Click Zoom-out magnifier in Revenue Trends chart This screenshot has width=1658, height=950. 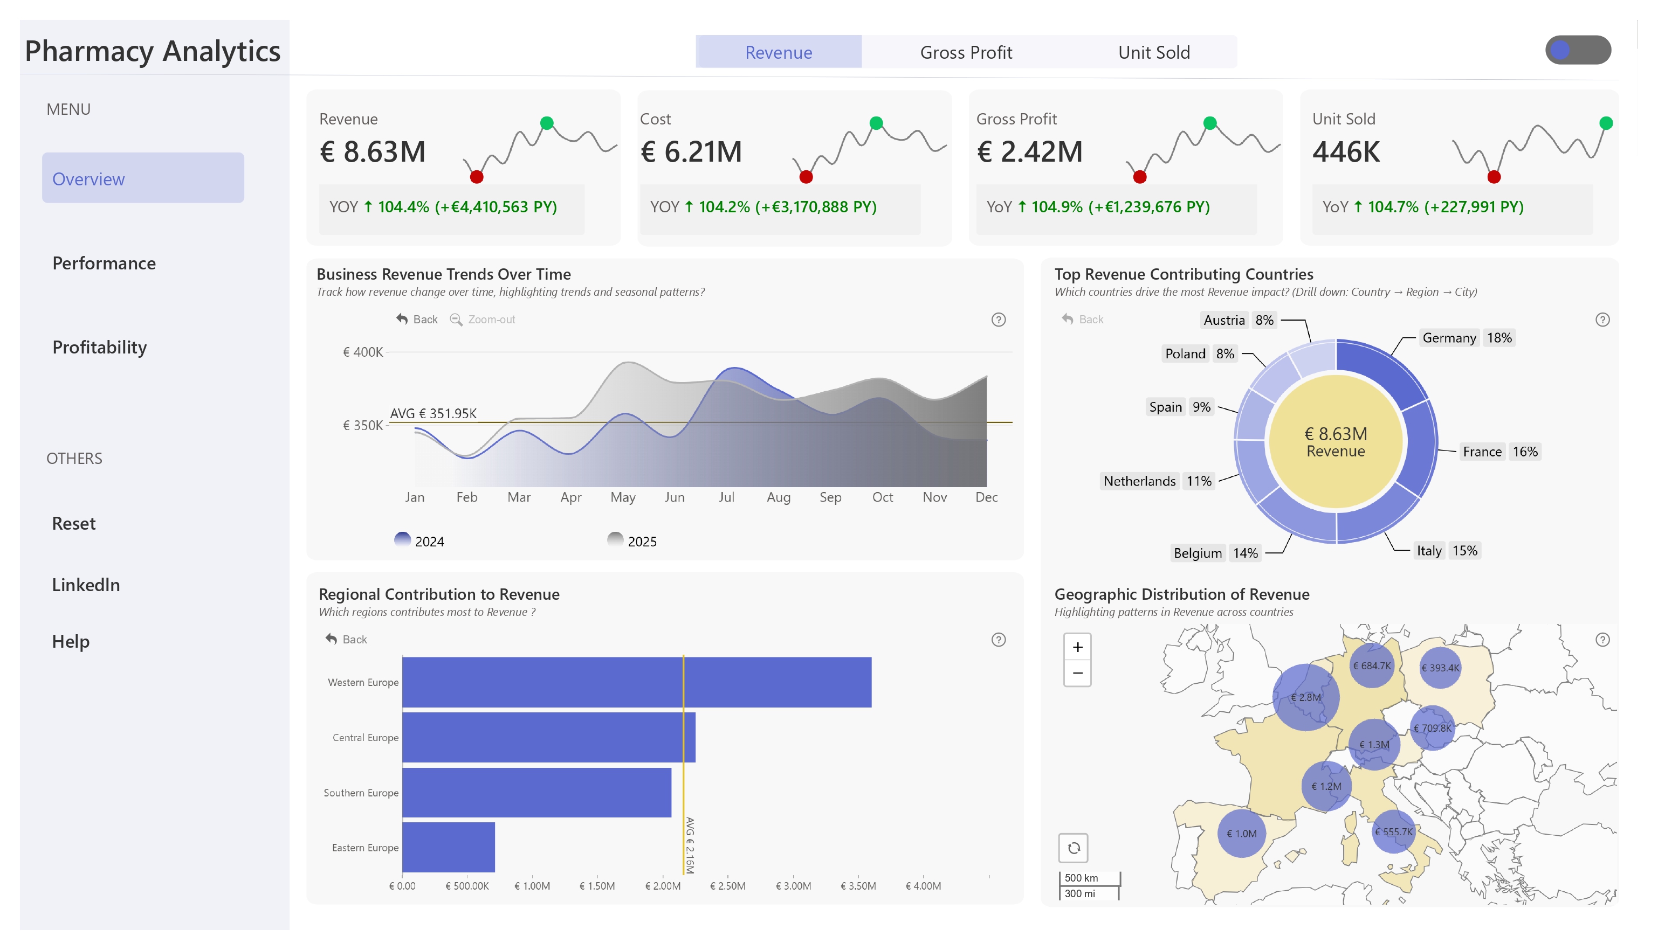(456, 319)
